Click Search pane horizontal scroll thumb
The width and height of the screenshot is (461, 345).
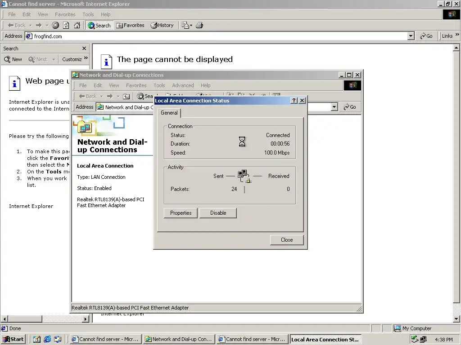tap(25, 319)
